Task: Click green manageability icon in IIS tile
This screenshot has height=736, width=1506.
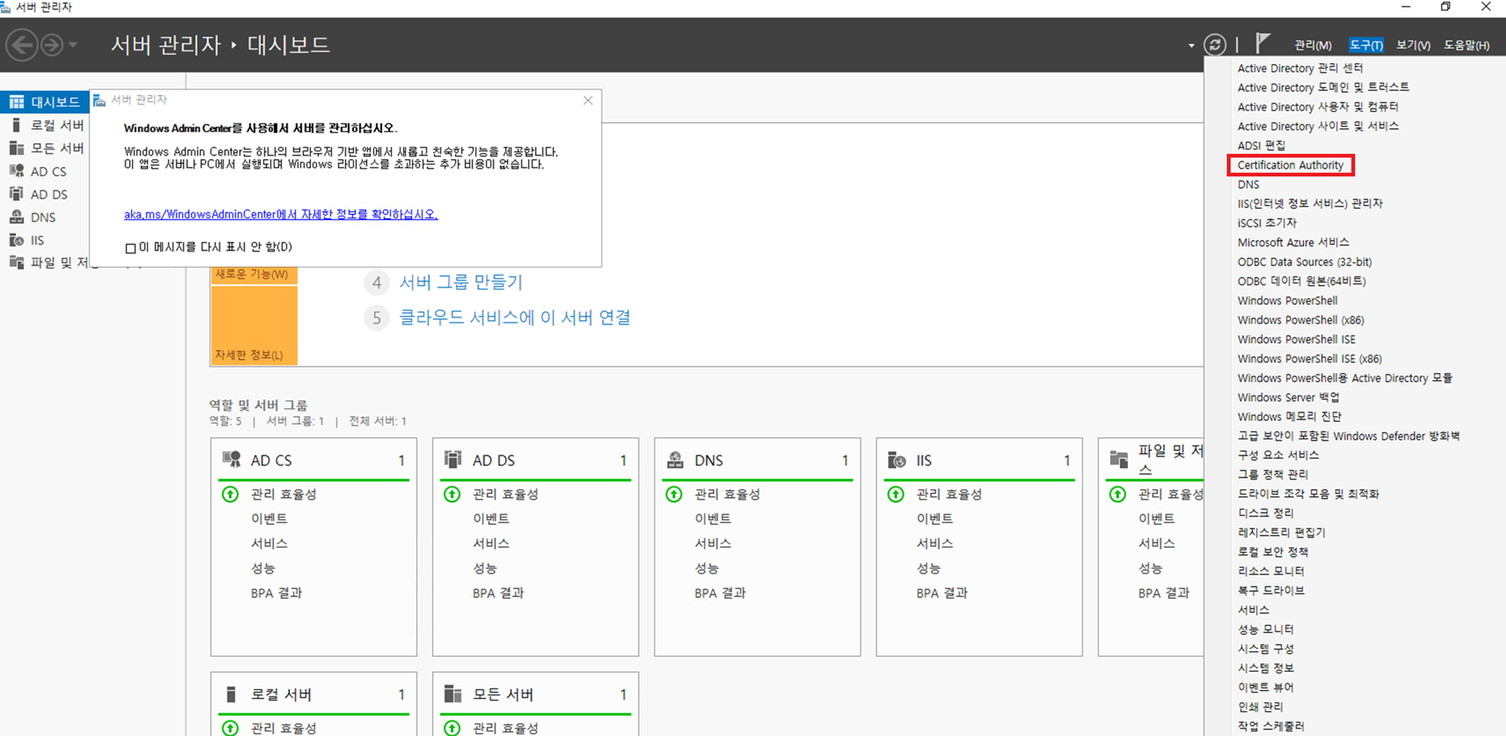Action: pos(895,494)
